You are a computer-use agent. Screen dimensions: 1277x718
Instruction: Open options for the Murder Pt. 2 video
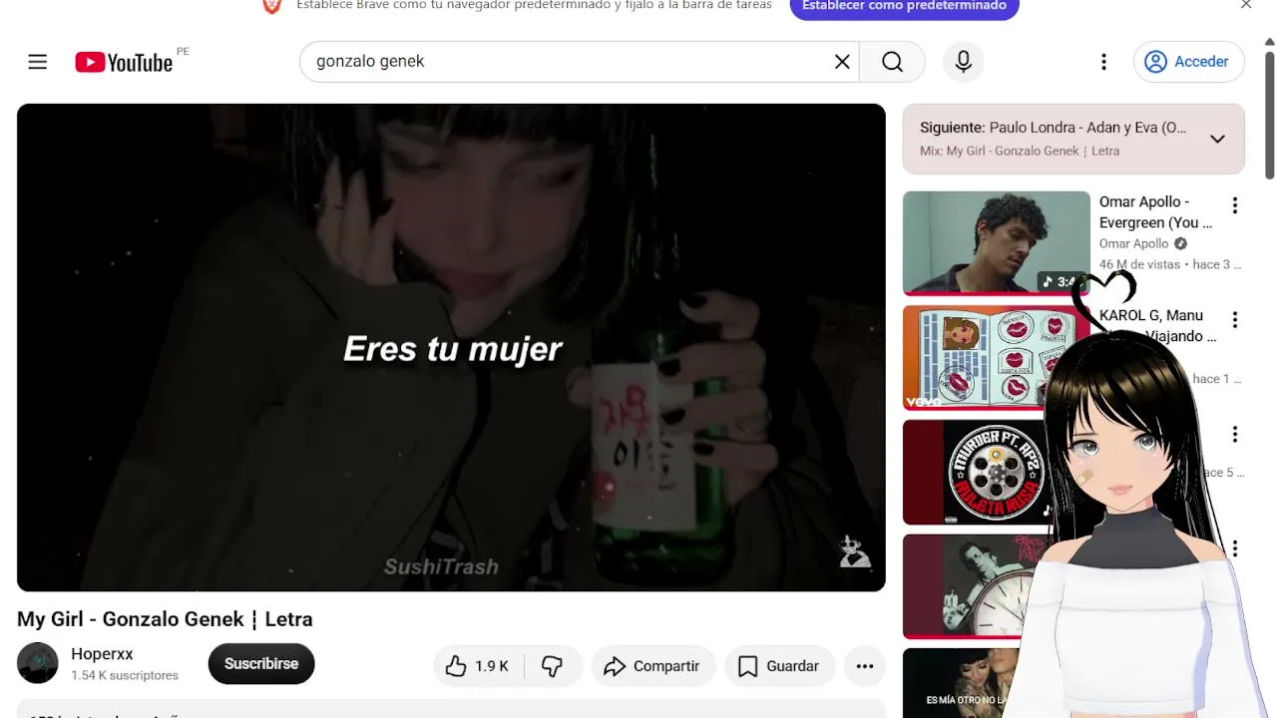coord(1235,435)
